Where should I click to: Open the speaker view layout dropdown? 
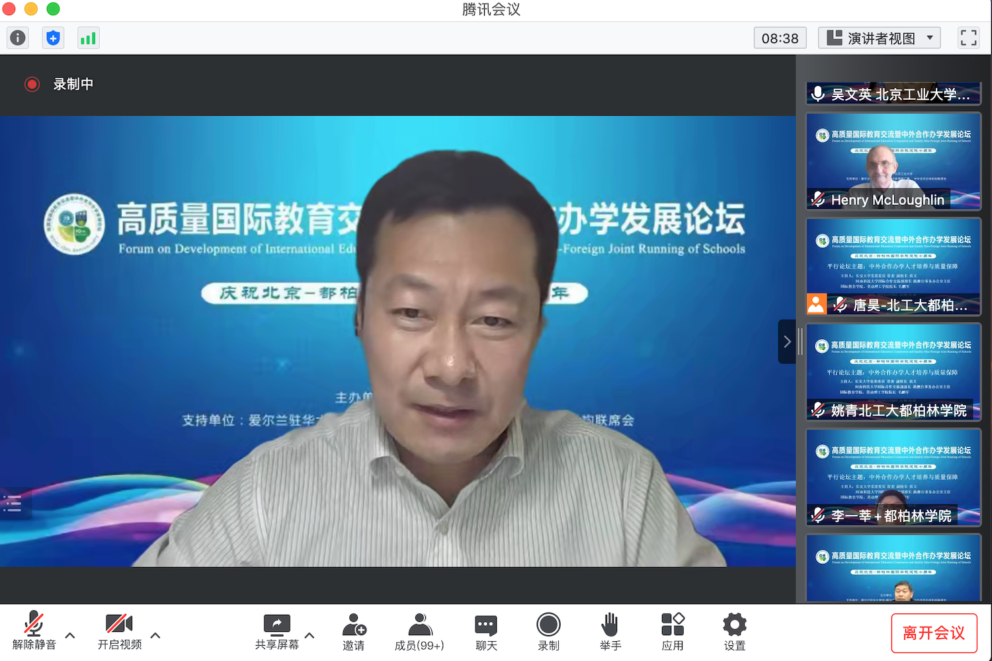point(879,38)
